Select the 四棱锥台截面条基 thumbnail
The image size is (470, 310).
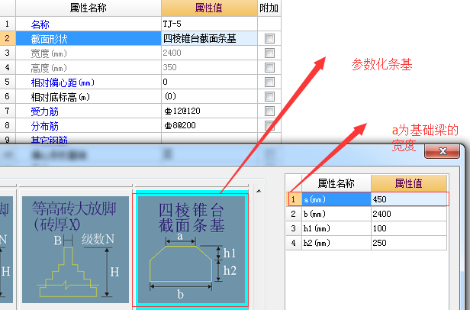(192, 250)
